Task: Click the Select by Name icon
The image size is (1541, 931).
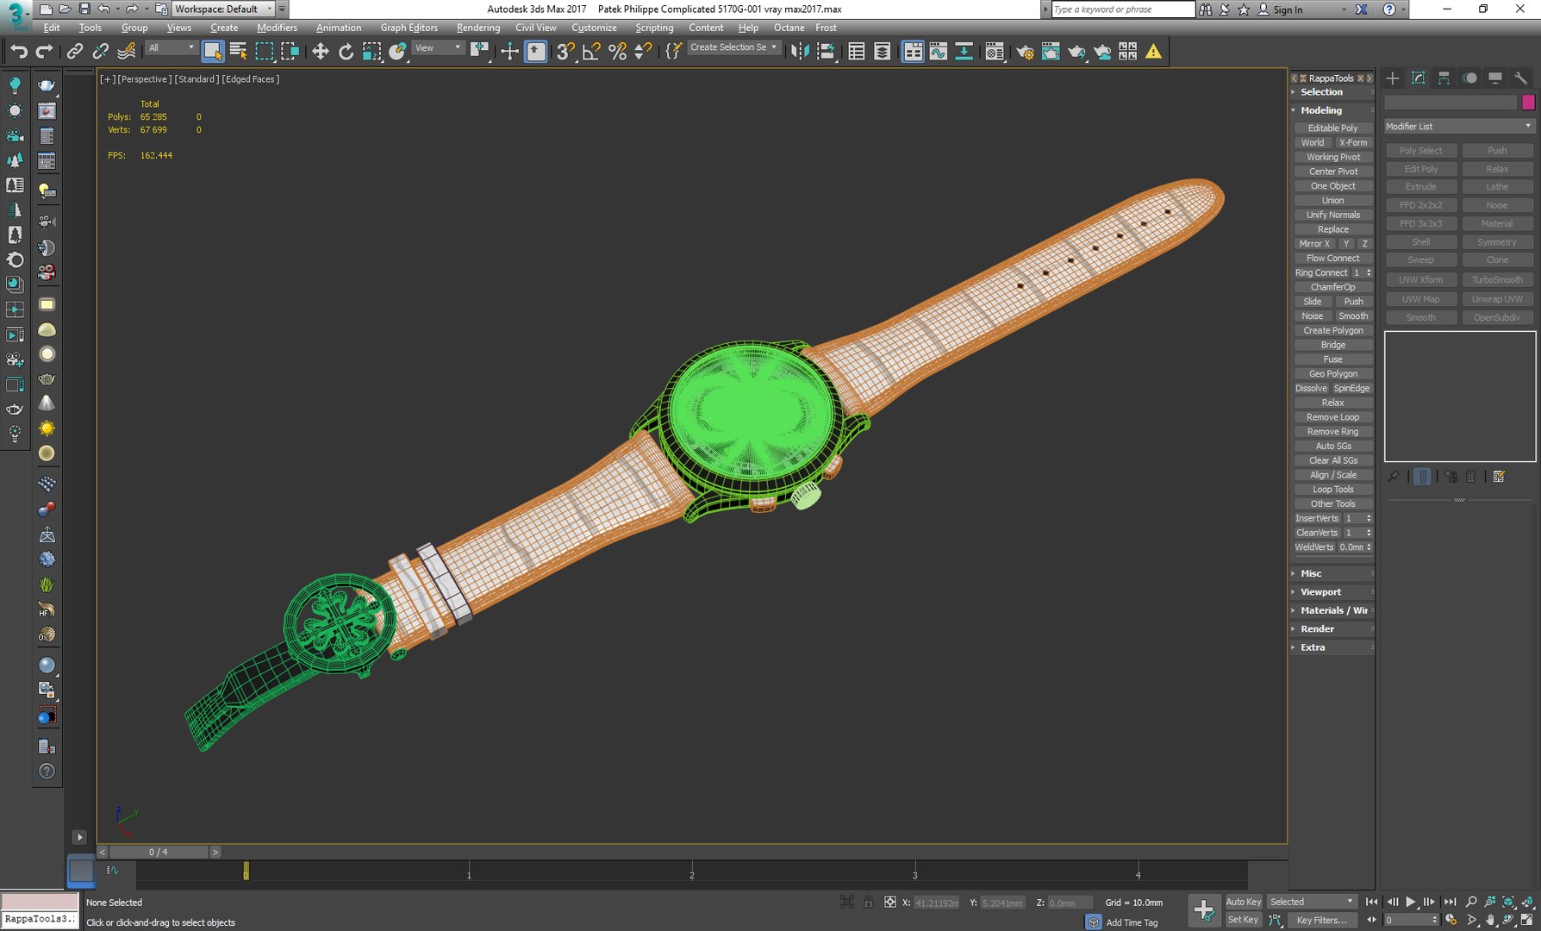Action: pos(239,52)
